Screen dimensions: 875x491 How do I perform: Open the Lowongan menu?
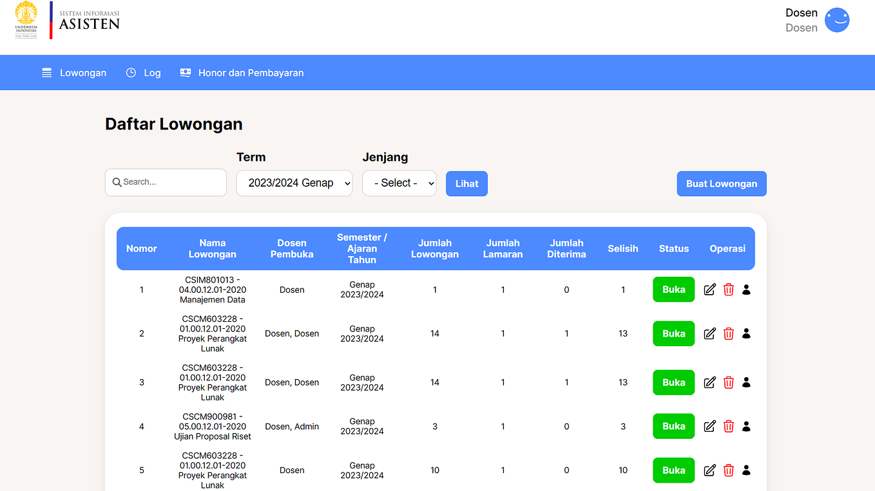[74, 73]
